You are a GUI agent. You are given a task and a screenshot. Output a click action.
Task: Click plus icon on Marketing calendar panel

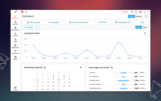pyautogui.click(x=81, y=67)
